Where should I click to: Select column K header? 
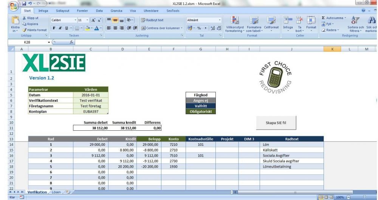pyautogui.click(x=332, y=49)
